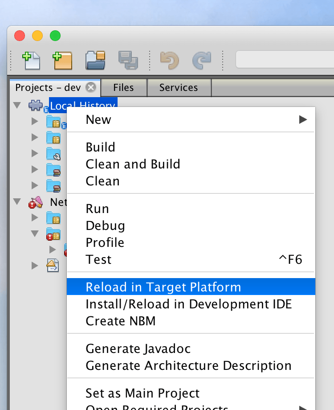Image resolution: width=334 pixels, height=410 pixels.
Task: Switch to the Files tab
Action: [123, 87]
